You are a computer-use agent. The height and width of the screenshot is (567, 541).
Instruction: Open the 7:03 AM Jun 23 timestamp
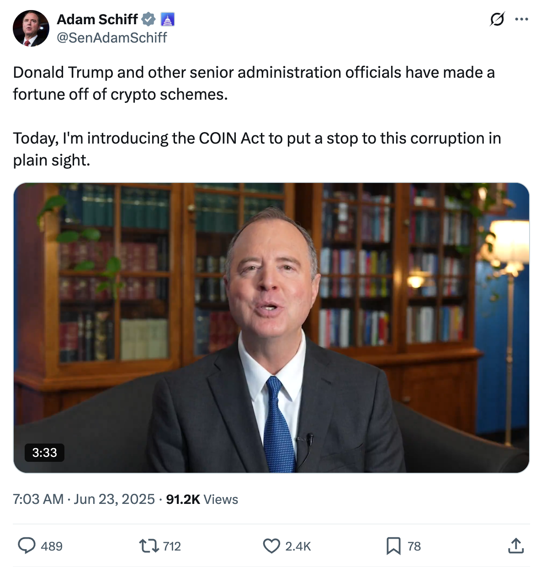[84, 499]
